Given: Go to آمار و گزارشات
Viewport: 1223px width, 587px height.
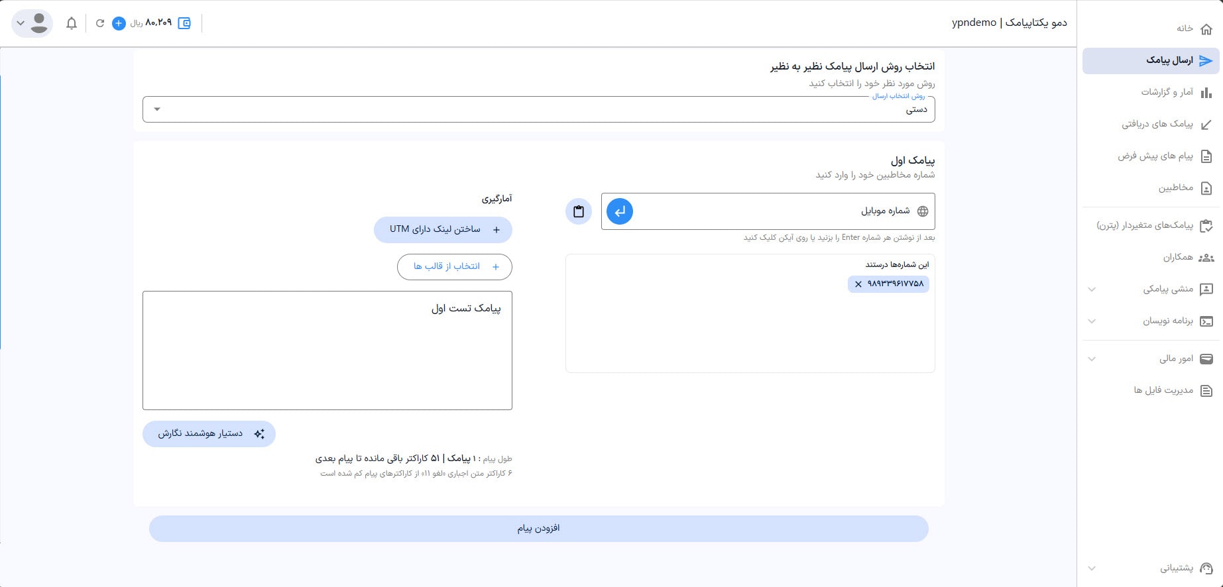Looking at the screenshot, I should pos(1167,92).
